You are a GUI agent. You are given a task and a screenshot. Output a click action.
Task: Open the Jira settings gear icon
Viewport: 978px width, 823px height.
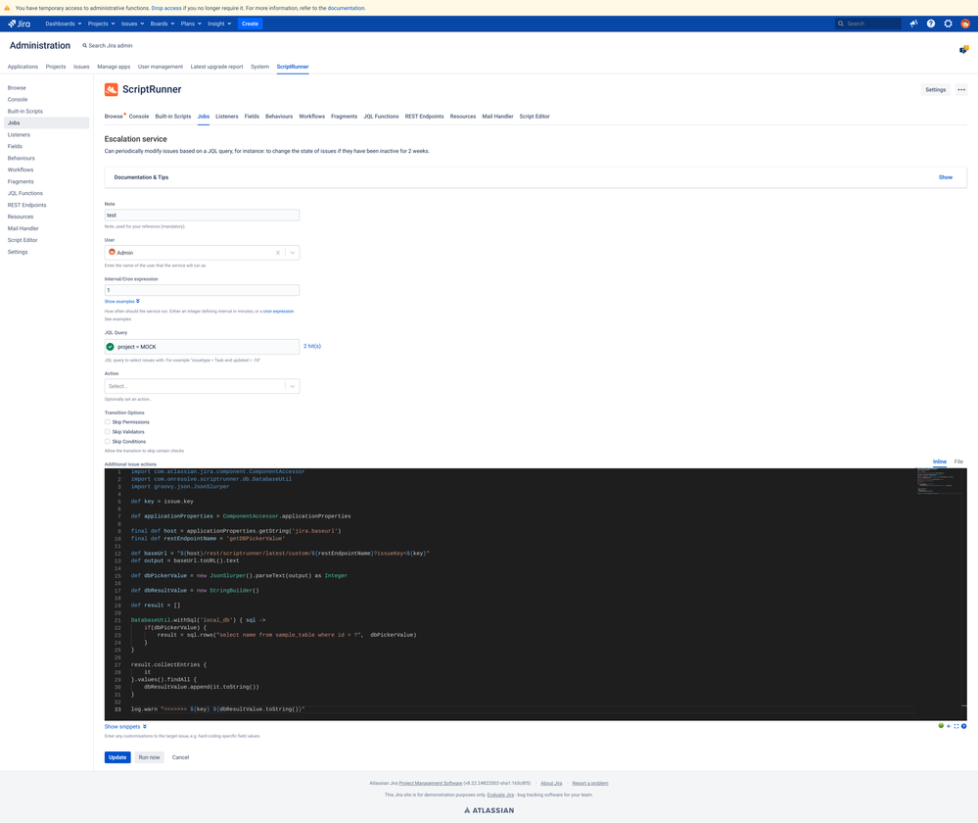[947, 24]
